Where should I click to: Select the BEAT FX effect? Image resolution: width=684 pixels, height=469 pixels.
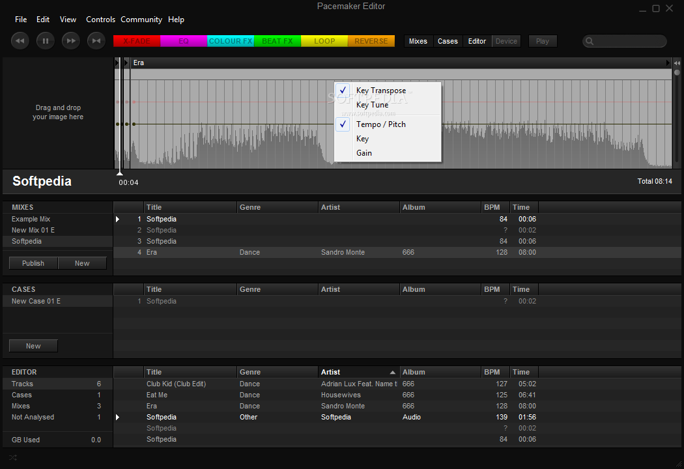[278, 41]
